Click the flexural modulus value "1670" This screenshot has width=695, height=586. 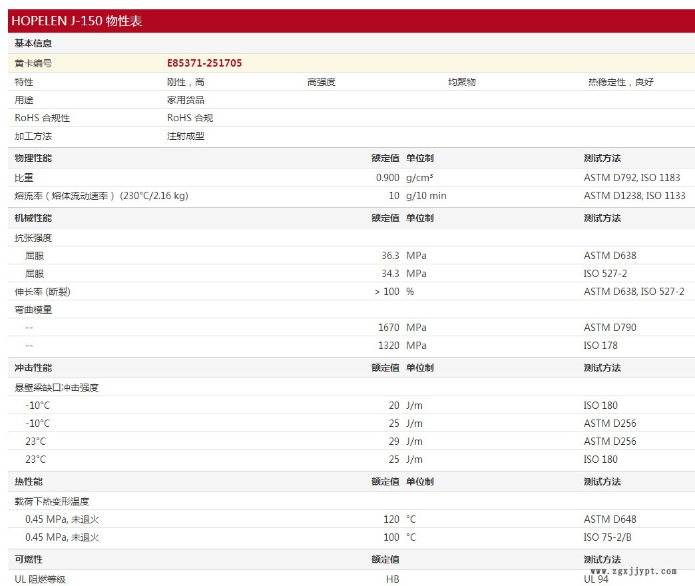coord(389,328)
